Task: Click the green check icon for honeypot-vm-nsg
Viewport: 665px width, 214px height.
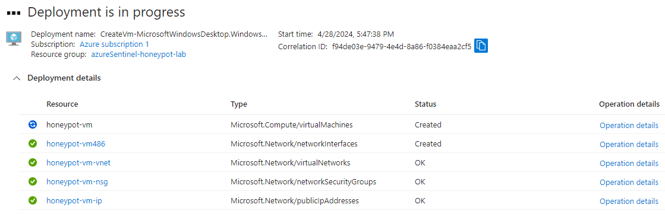Action: pyautogui.click(x=33, y=182)
